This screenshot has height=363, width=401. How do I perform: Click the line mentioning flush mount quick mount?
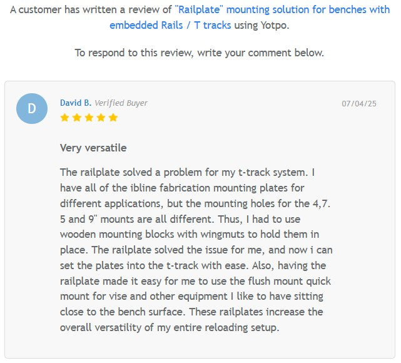[x=193, y=281]
